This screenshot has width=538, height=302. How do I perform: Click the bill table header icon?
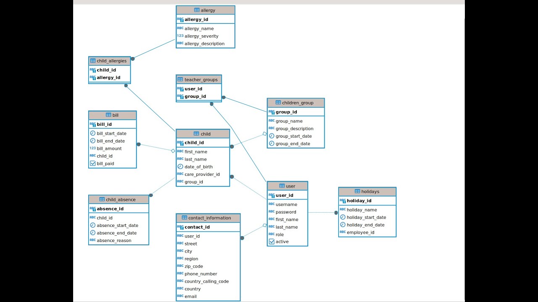(x=108, y=115)
